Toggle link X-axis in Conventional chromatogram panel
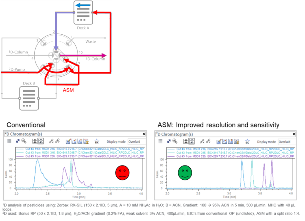This screenshot has width=305, height=221. 51,141
